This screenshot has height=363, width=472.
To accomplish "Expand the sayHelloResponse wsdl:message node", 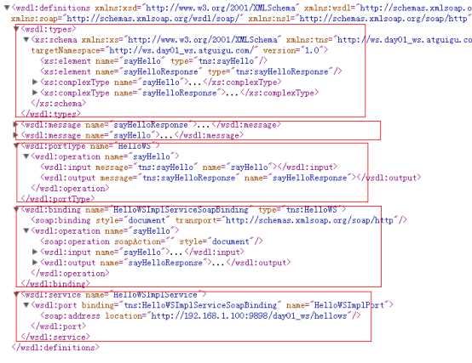I will point(16,125).
